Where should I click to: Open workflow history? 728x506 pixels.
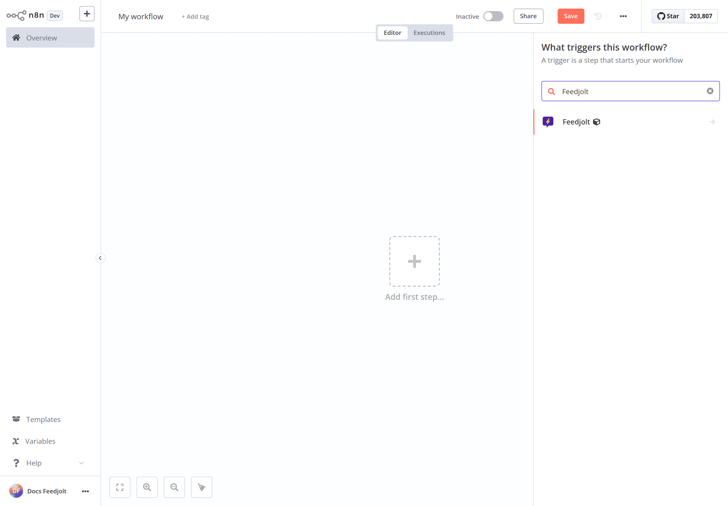click(598, 16)
